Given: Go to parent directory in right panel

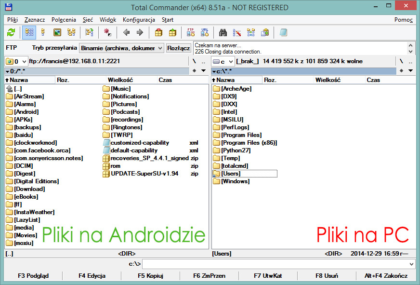Looking at the screenshot, I should coord(410,61).
